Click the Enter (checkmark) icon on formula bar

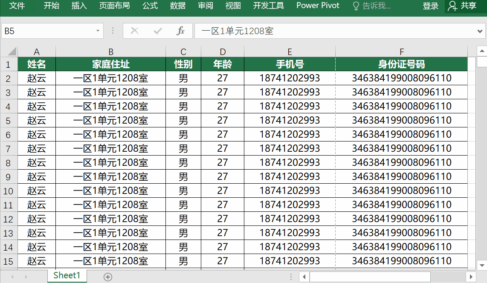(157, 31)
